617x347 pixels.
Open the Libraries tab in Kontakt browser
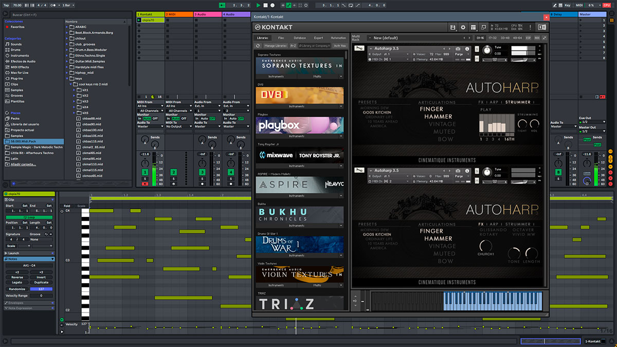click(x=263, y=38)
